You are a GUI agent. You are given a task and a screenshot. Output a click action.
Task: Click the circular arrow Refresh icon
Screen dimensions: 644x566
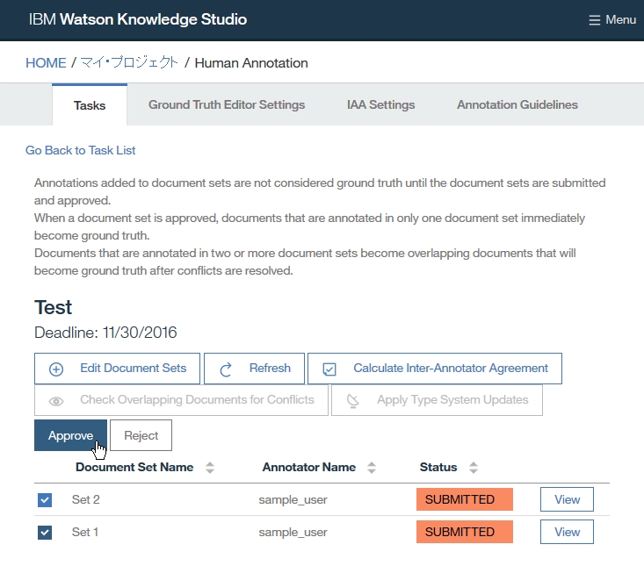pyautogui.click(x=226, y=369)
